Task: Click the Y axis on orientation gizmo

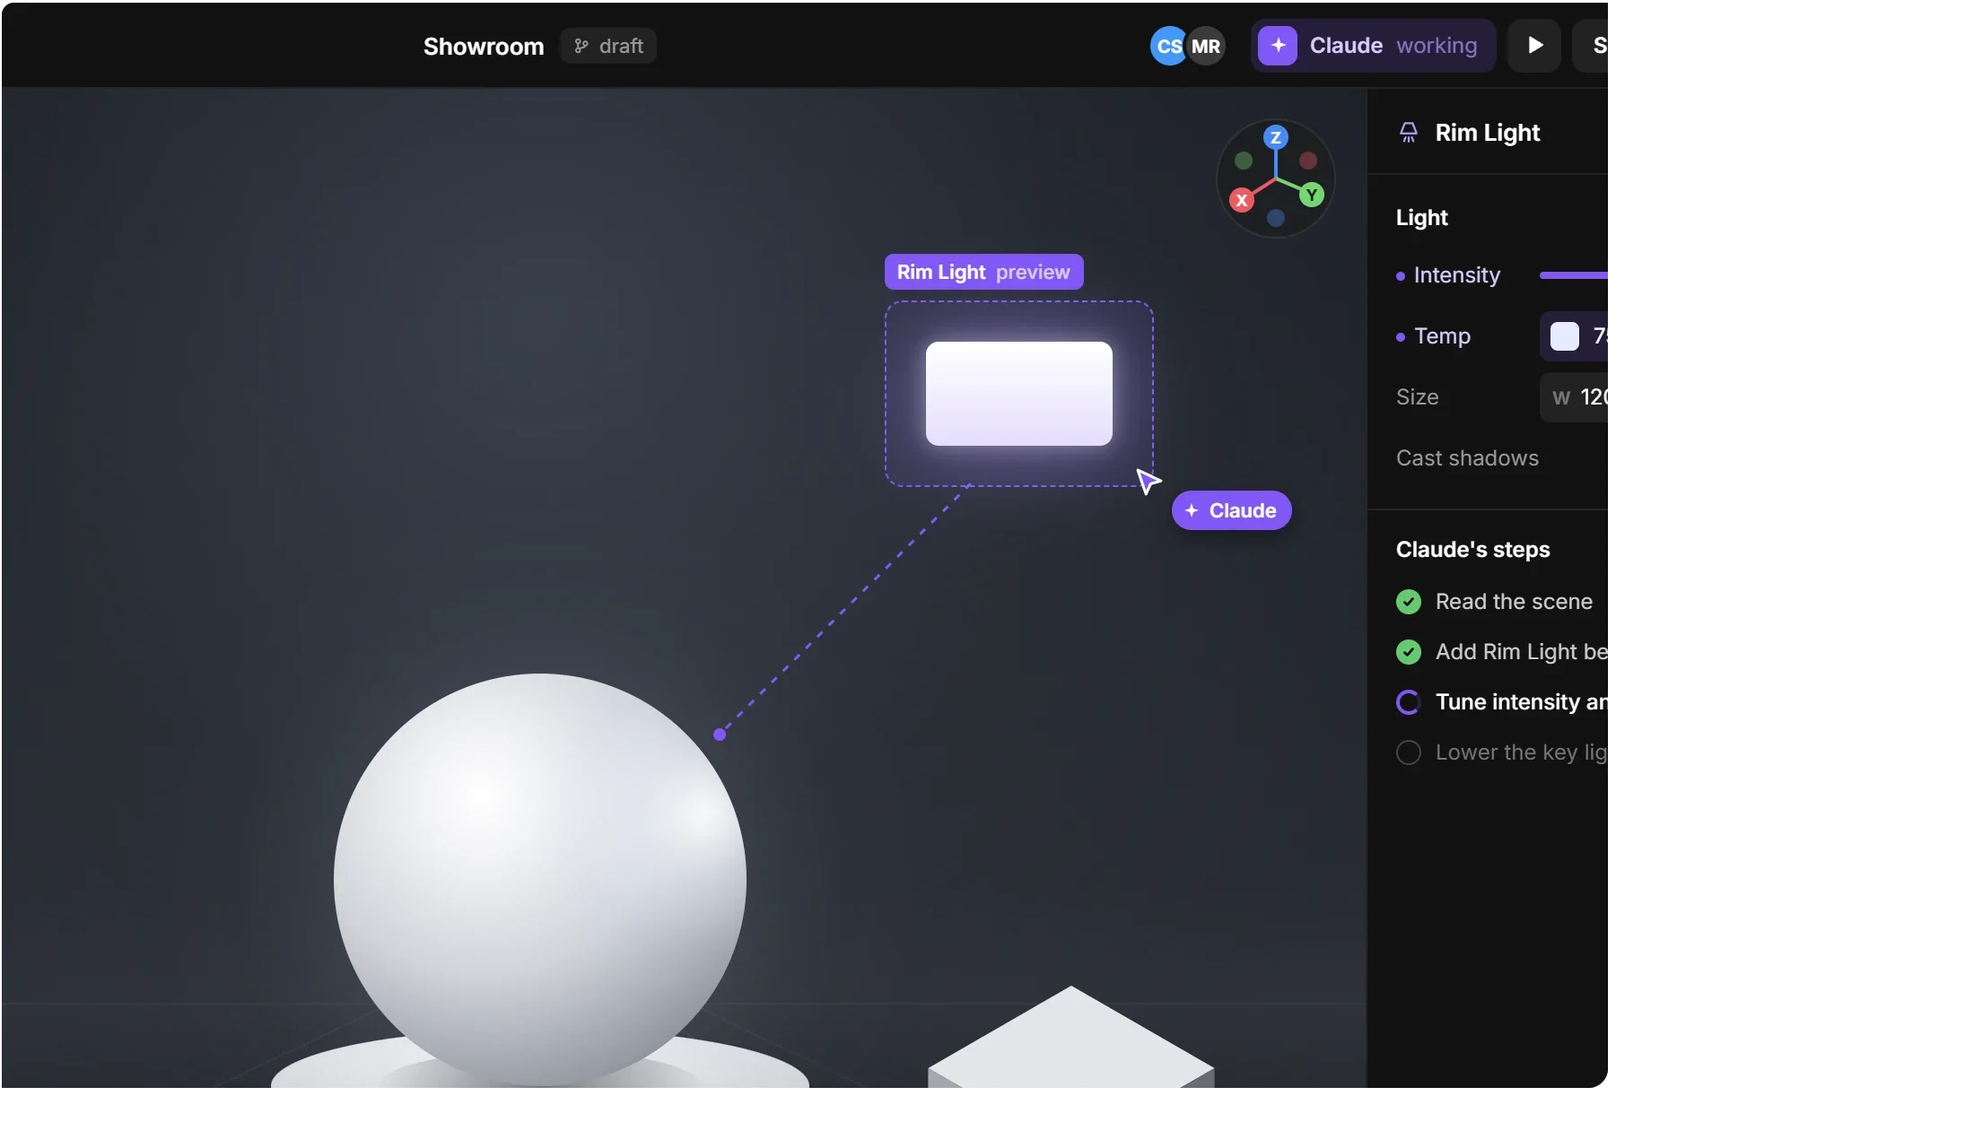Action: [x=1312, y=195]
